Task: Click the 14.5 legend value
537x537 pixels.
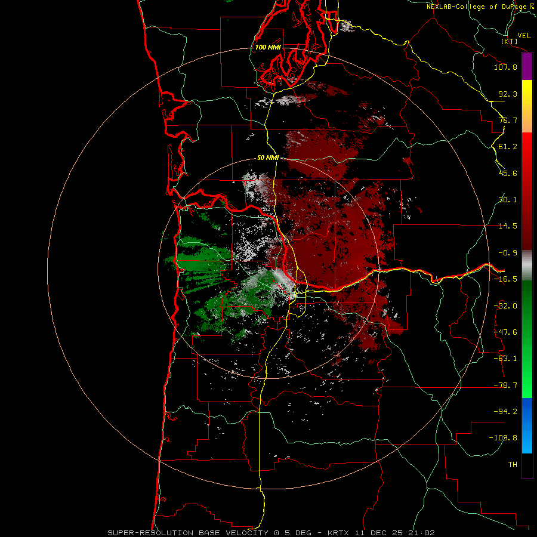Action: click(x=508, y=226)
